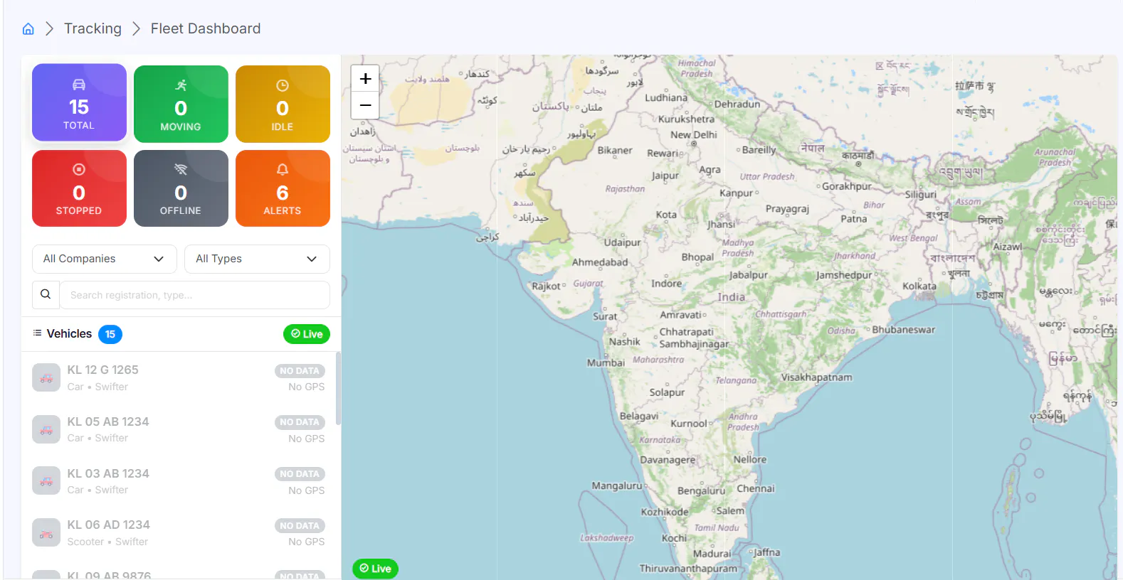Click New Delhi label on the map

pyautogui.click(x=694, y=134)
